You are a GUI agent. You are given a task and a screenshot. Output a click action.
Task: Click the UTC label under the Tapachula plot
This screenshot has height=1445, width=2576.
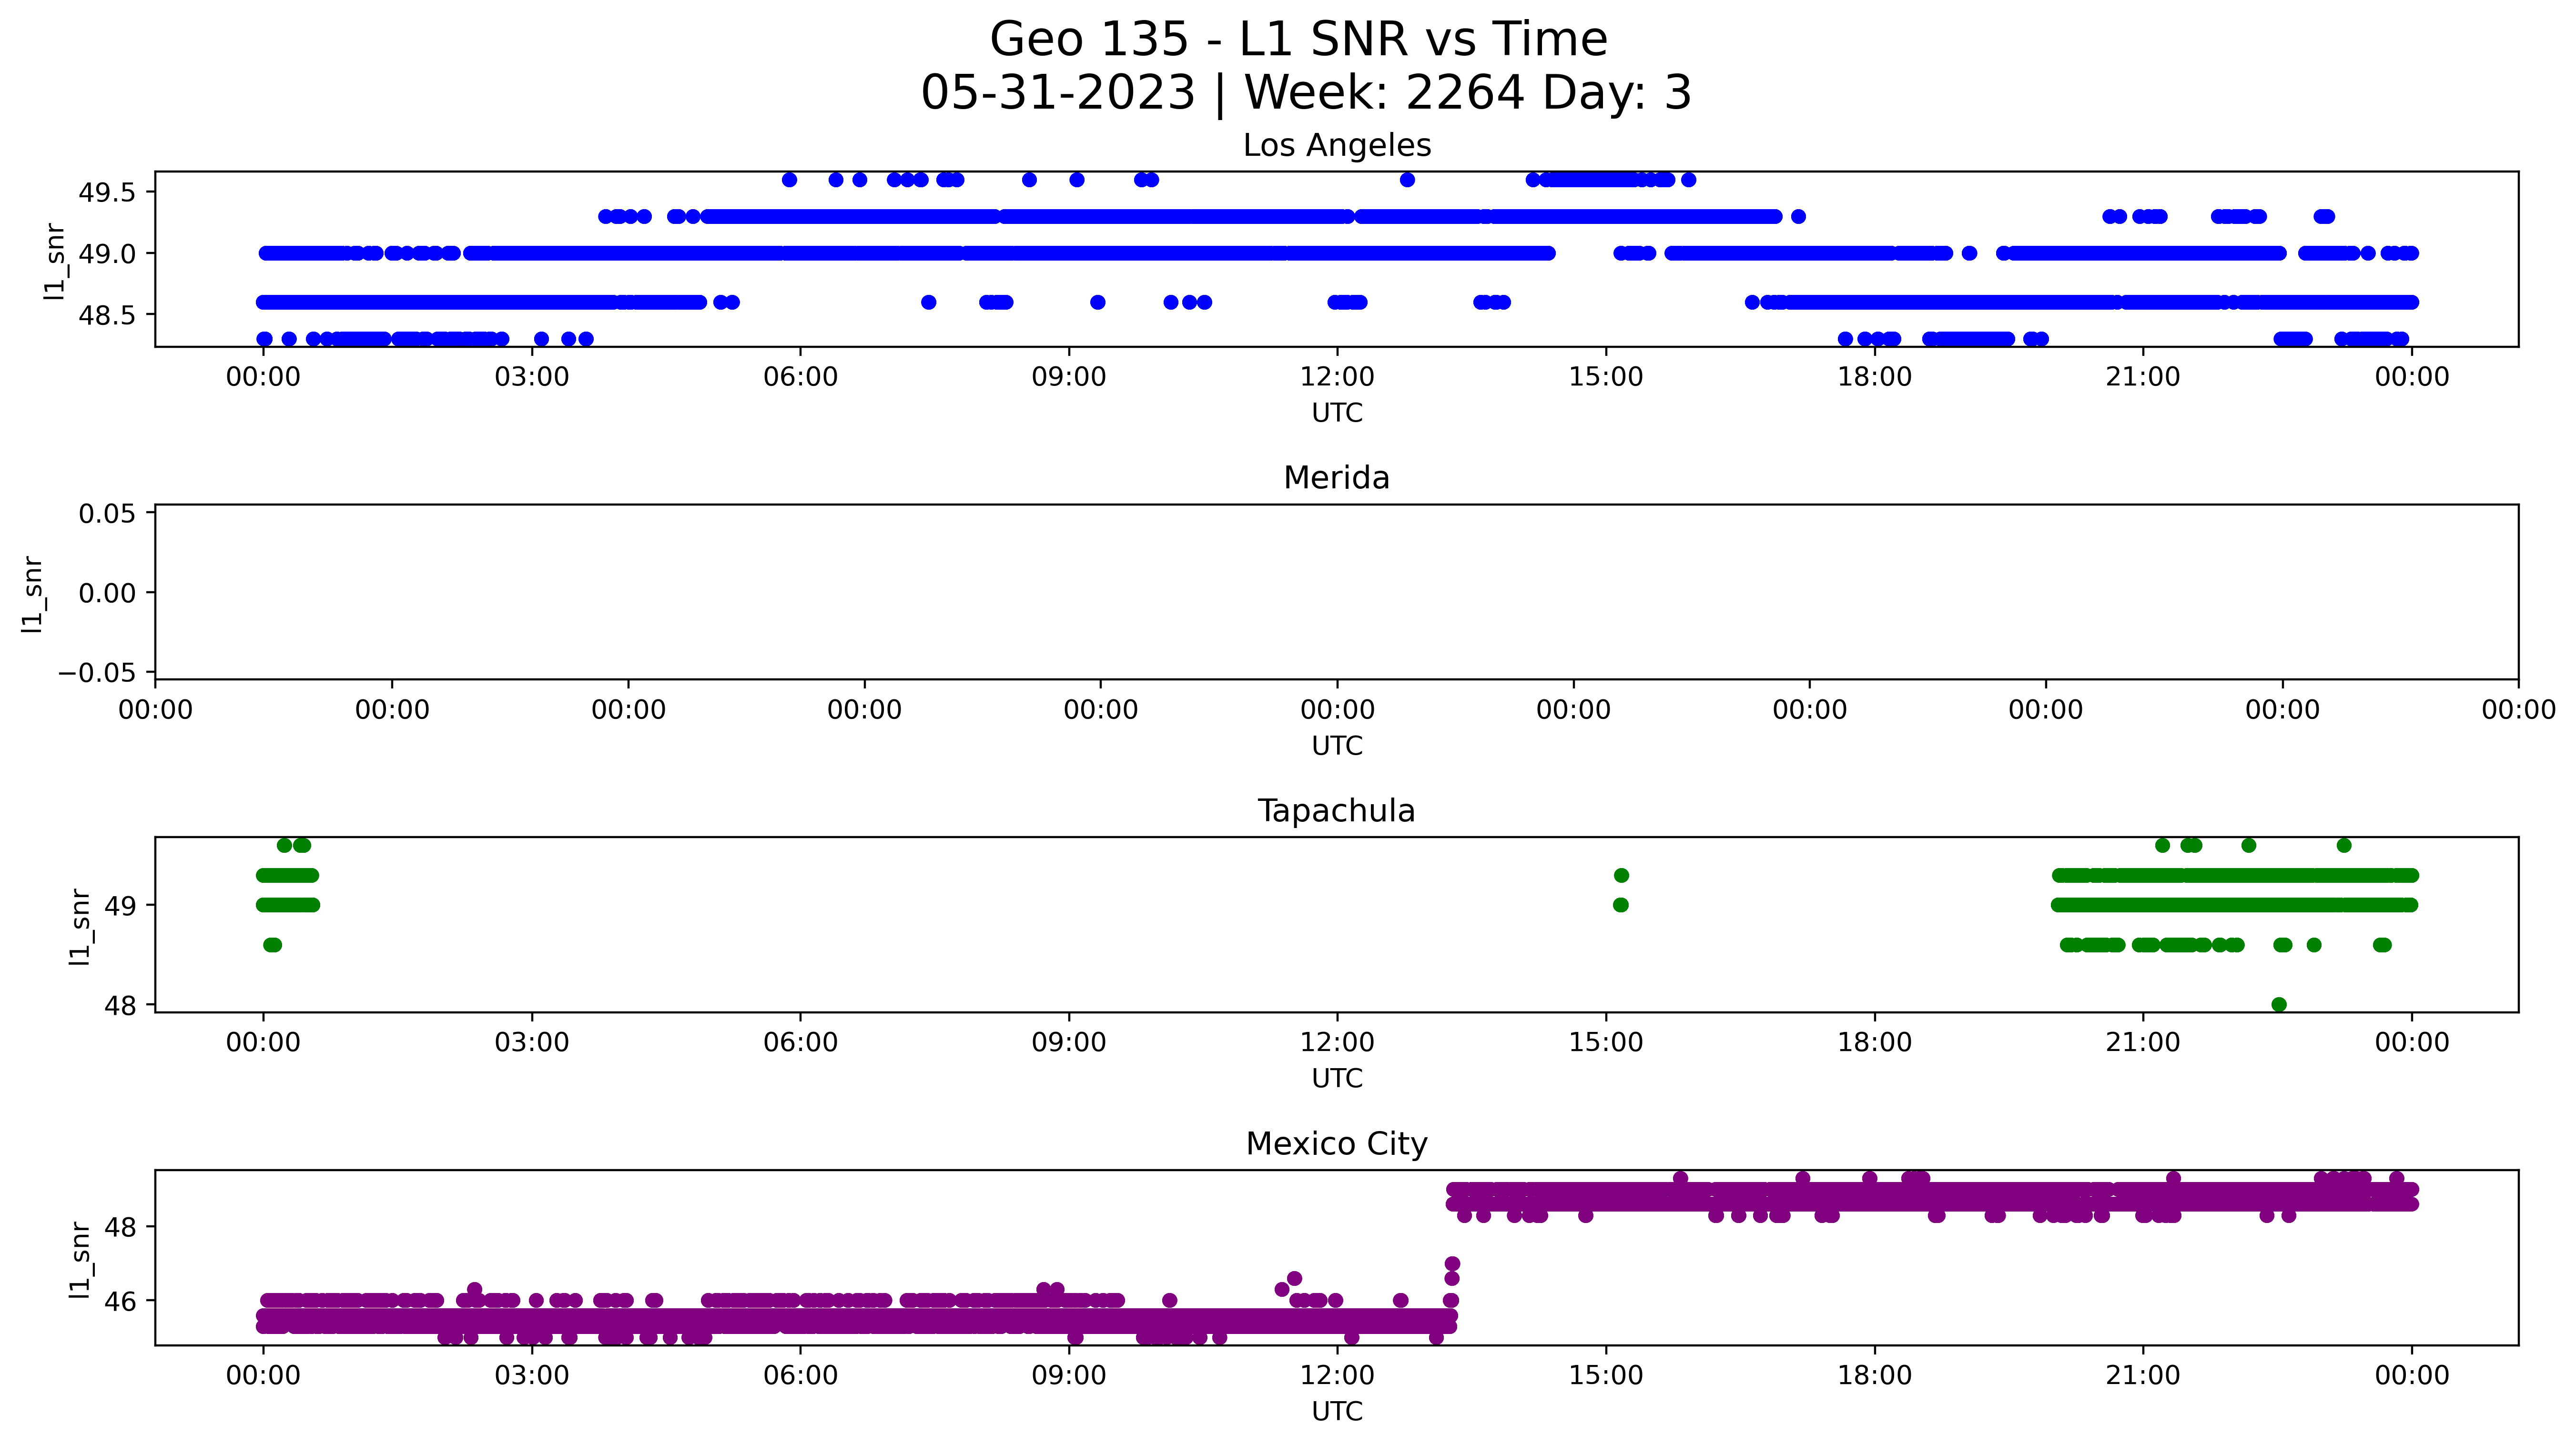1337,1079
